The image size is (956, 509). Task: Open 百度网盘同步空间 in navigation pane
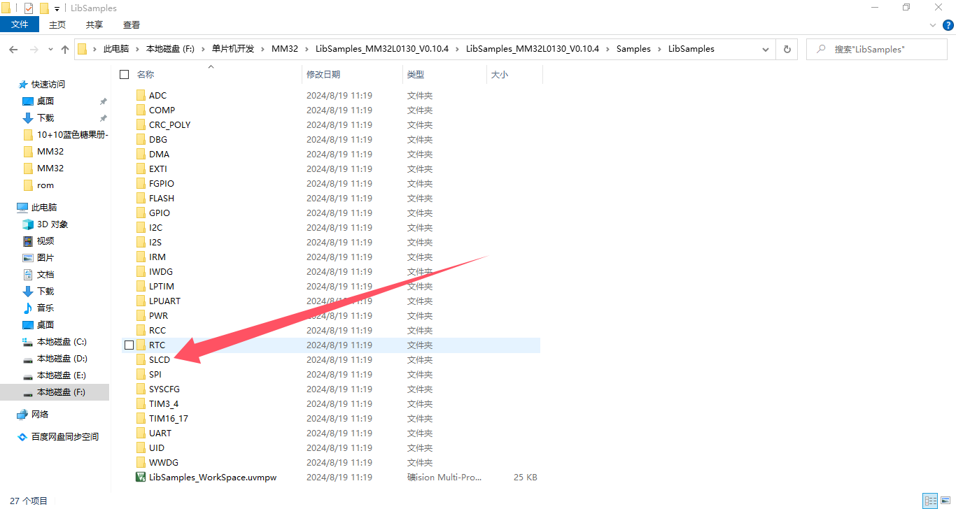point(64,437)
